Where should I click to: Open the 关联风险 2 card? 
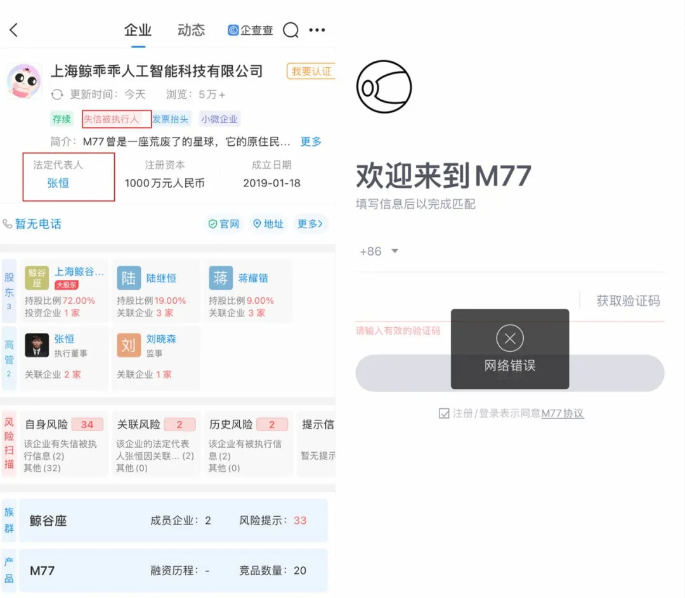[156, 443]
